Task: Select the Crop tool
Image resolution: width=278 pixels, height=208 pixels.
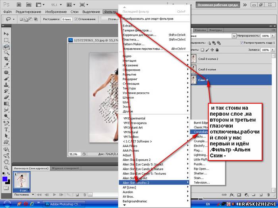Action: click(x=6, y=59)
